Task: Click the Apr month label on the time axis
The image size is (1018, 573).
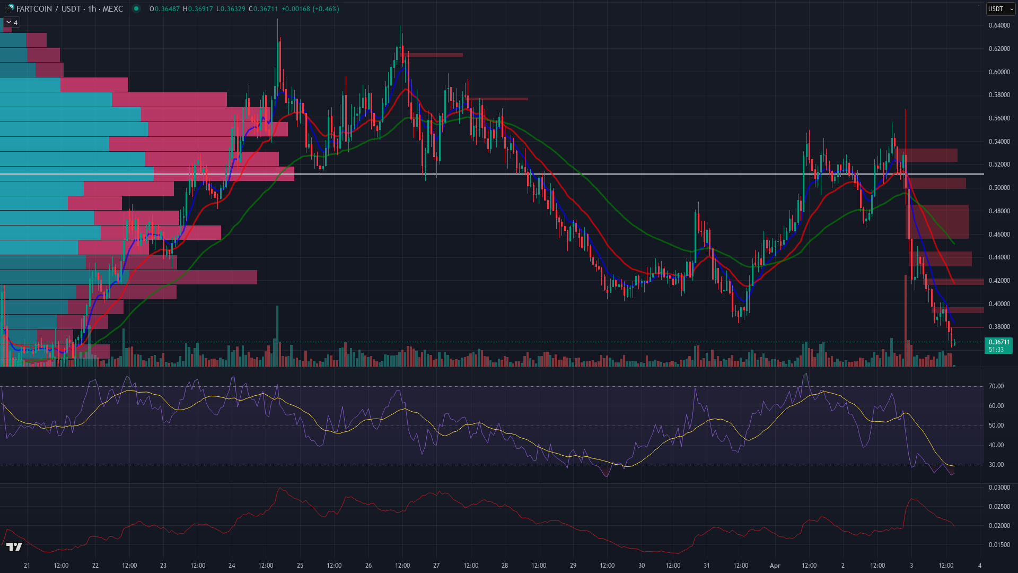Action: coord(775,566)
